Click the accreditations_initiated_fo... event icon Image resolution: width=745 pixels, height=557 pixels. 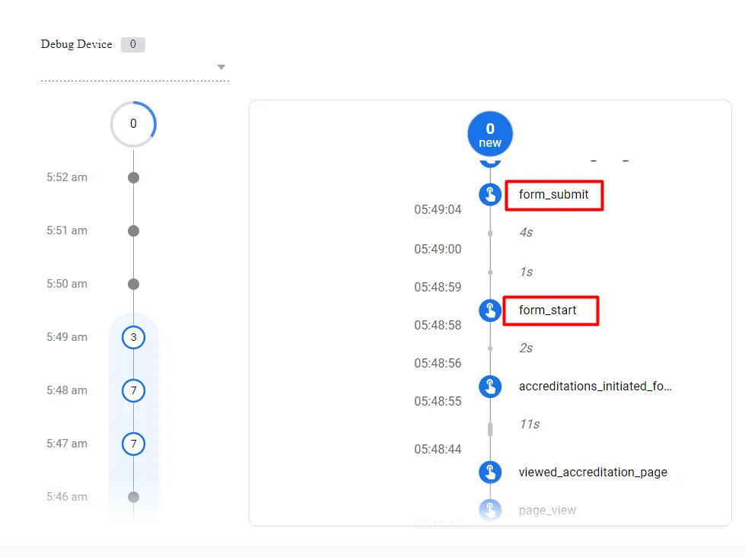pos(490,387)
